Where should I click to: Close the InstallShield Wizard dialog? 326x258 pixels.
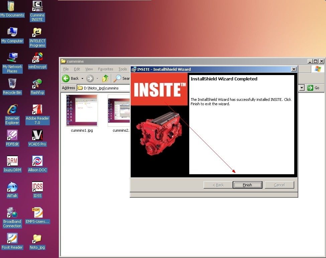point(294,69)
